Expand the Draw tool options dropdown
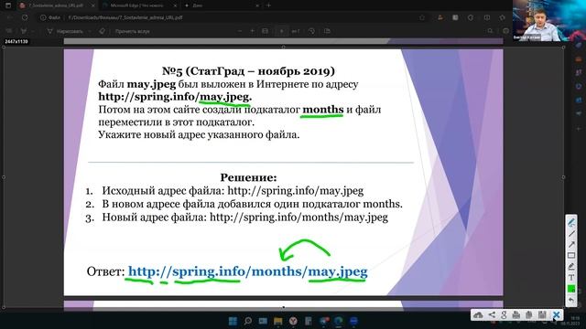 (90, 31)
